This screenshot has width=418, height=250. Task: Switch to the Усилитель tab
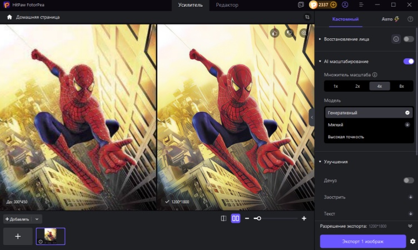coord(190,5)
